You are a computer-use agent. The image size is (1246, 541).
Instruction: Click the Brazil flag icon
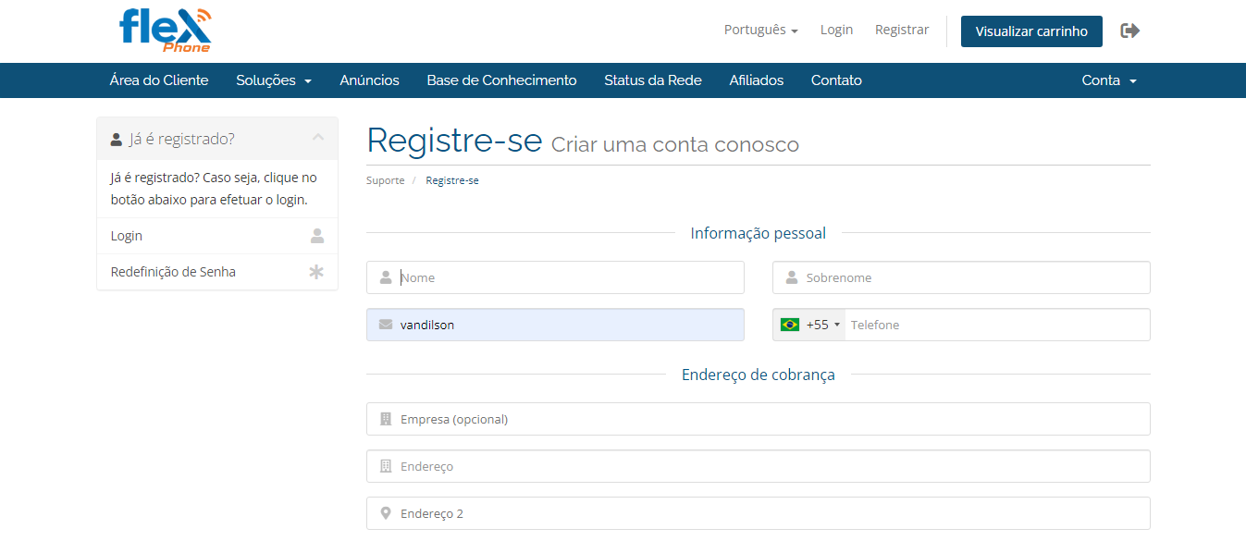790,325
